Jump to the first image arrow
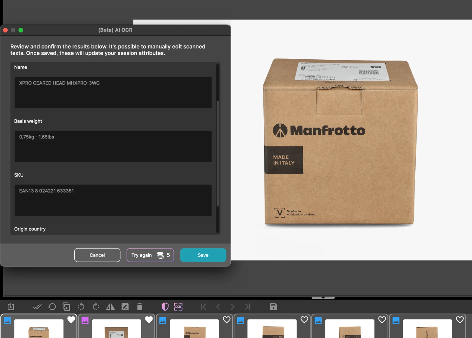 coord(204,307)
